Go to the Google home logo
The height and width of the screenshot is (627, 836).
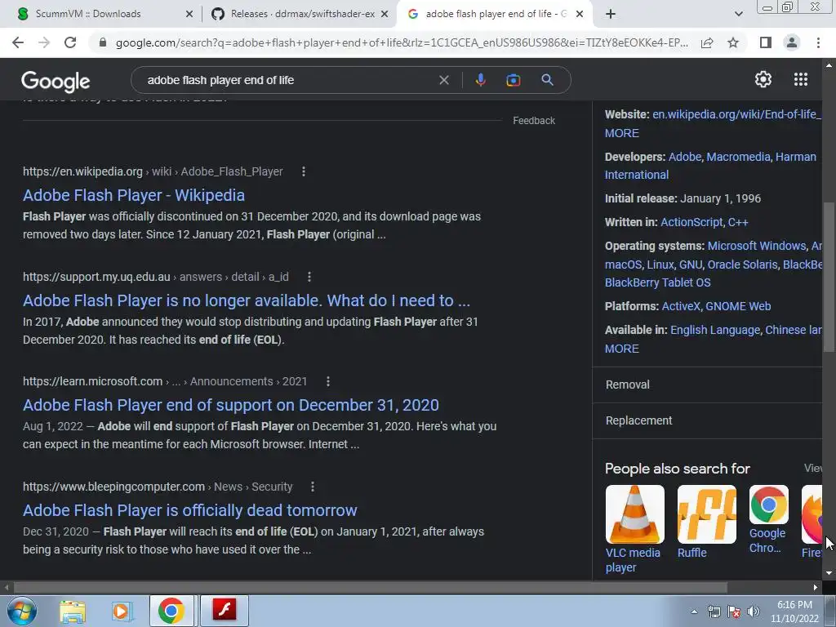(x=56, y=82)
